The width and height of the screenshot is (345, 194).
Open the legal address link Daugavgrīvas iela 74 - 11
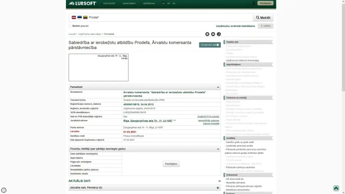(x=148, y=121)
